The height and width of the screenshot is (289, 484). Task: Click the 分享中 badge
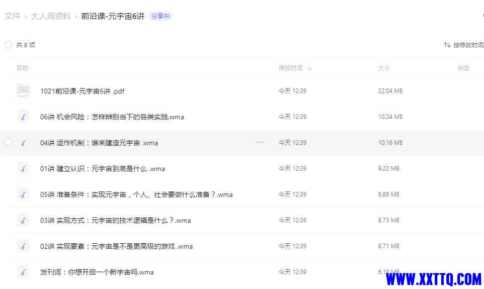pyautogui.click(x=161, y=16)
